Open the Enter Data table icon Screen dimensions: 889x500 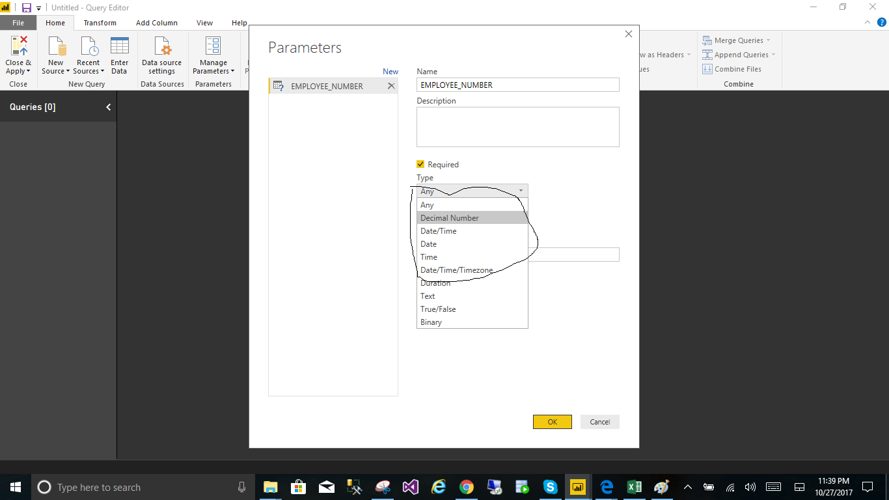[x=119, y=46]
